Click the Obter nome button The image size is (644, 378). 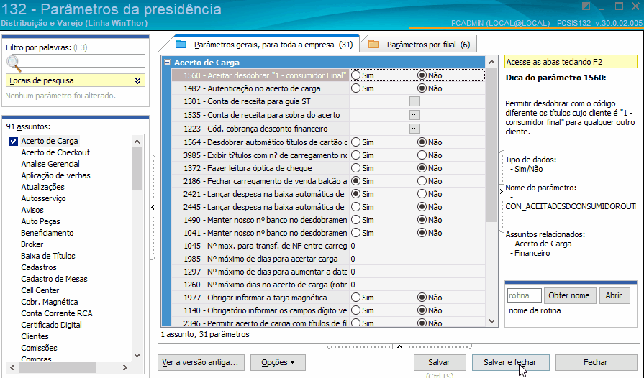(569, 295)
